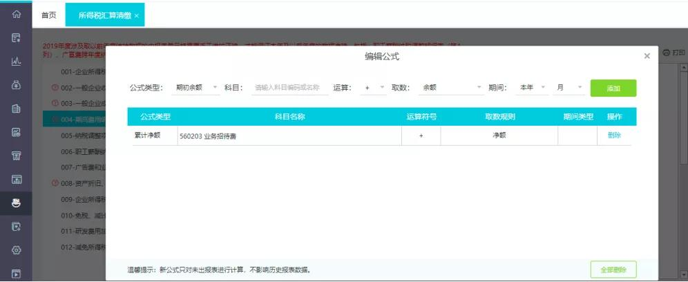Select the highlighted tax icon in sidebar
This screenshot has height=282, width=688.
pos(17,203)
